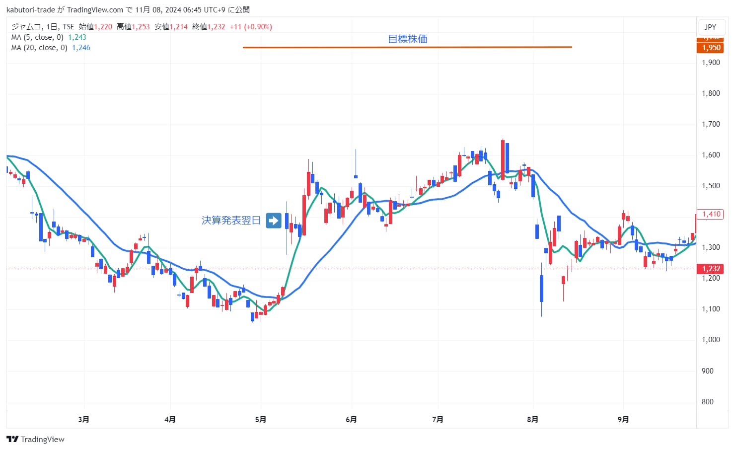The width and height of the screenshot is (735, 450).
Task: Click the 1,000 price axis label
Action: coord(711,340)
